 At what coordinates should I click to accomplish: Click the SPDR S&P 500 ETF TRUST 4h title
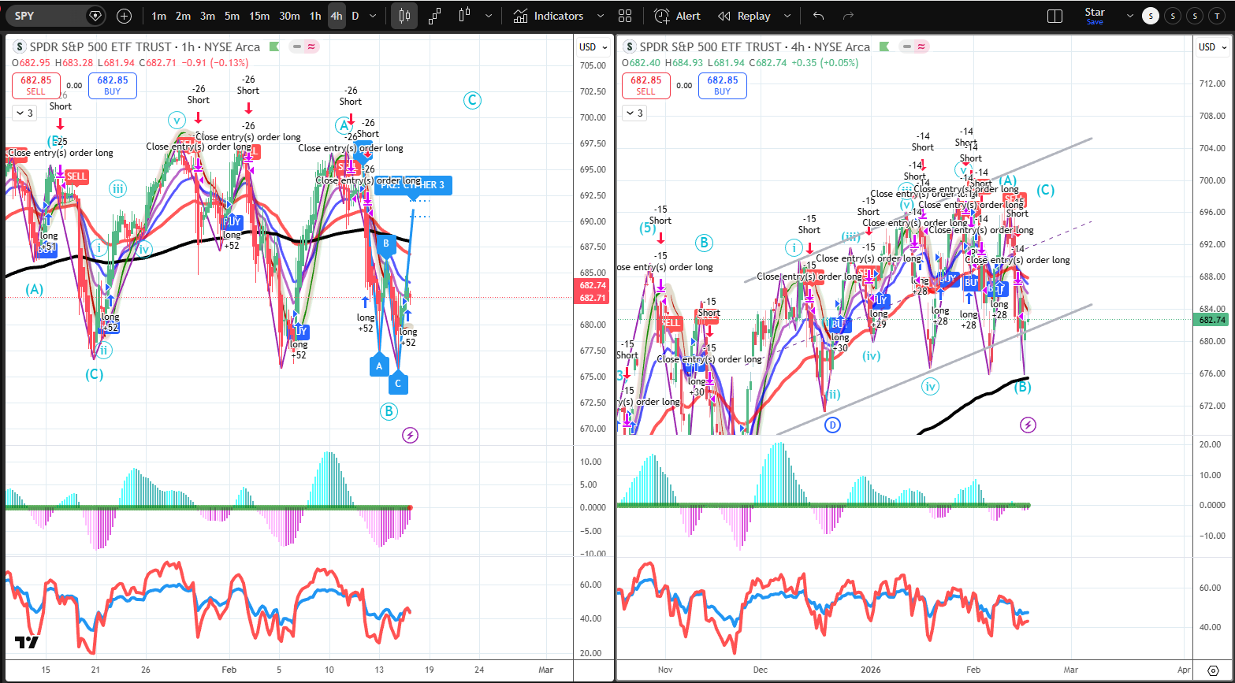755,47
